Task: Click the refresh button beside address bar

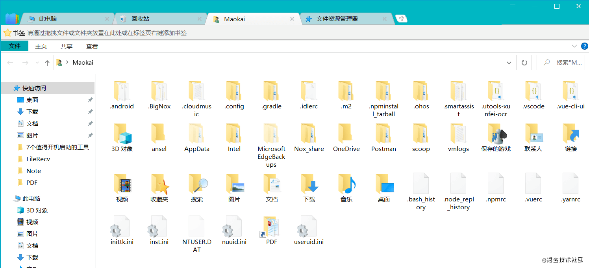Action: [524, 63]
